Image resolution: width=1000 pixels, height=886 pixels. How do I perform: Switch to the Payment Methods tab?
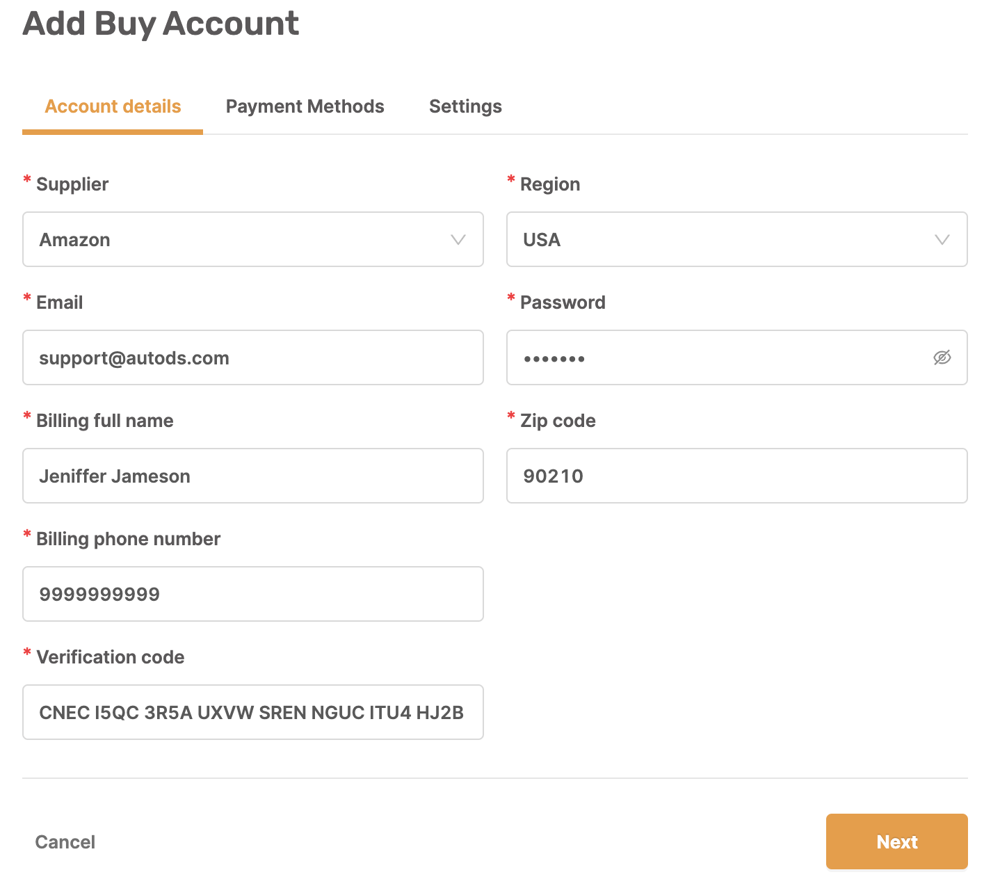point(305,106)
